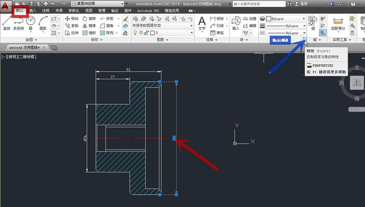The width and height of the screenshot is (365, 207).
Task: Click the 组 (Group) icon
Action: pos(313,23)
